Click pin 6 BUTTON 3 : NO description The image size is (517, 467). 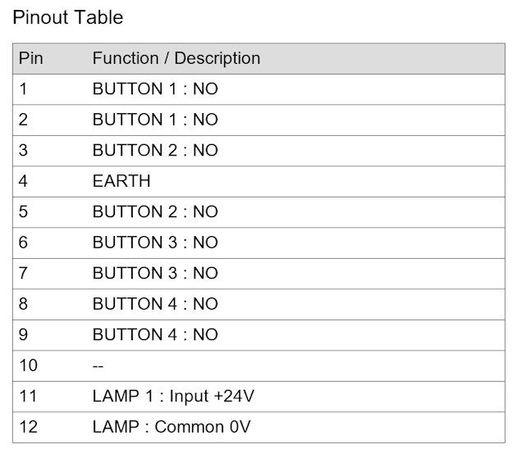155,243
